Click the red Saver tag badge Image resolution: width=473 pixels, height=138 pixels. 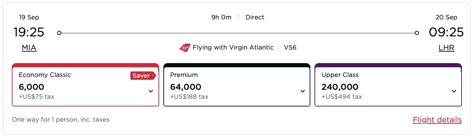pyautogui.click(x=143, y=76)
